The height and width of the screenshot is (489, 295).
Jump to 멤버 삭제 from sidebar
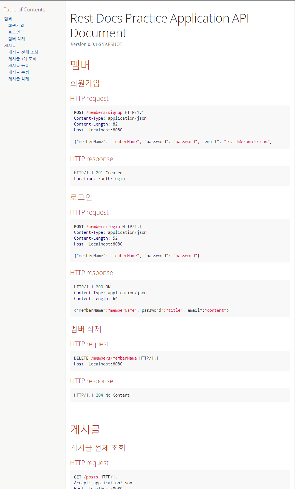pyautogui.click(x=17, y=39)
